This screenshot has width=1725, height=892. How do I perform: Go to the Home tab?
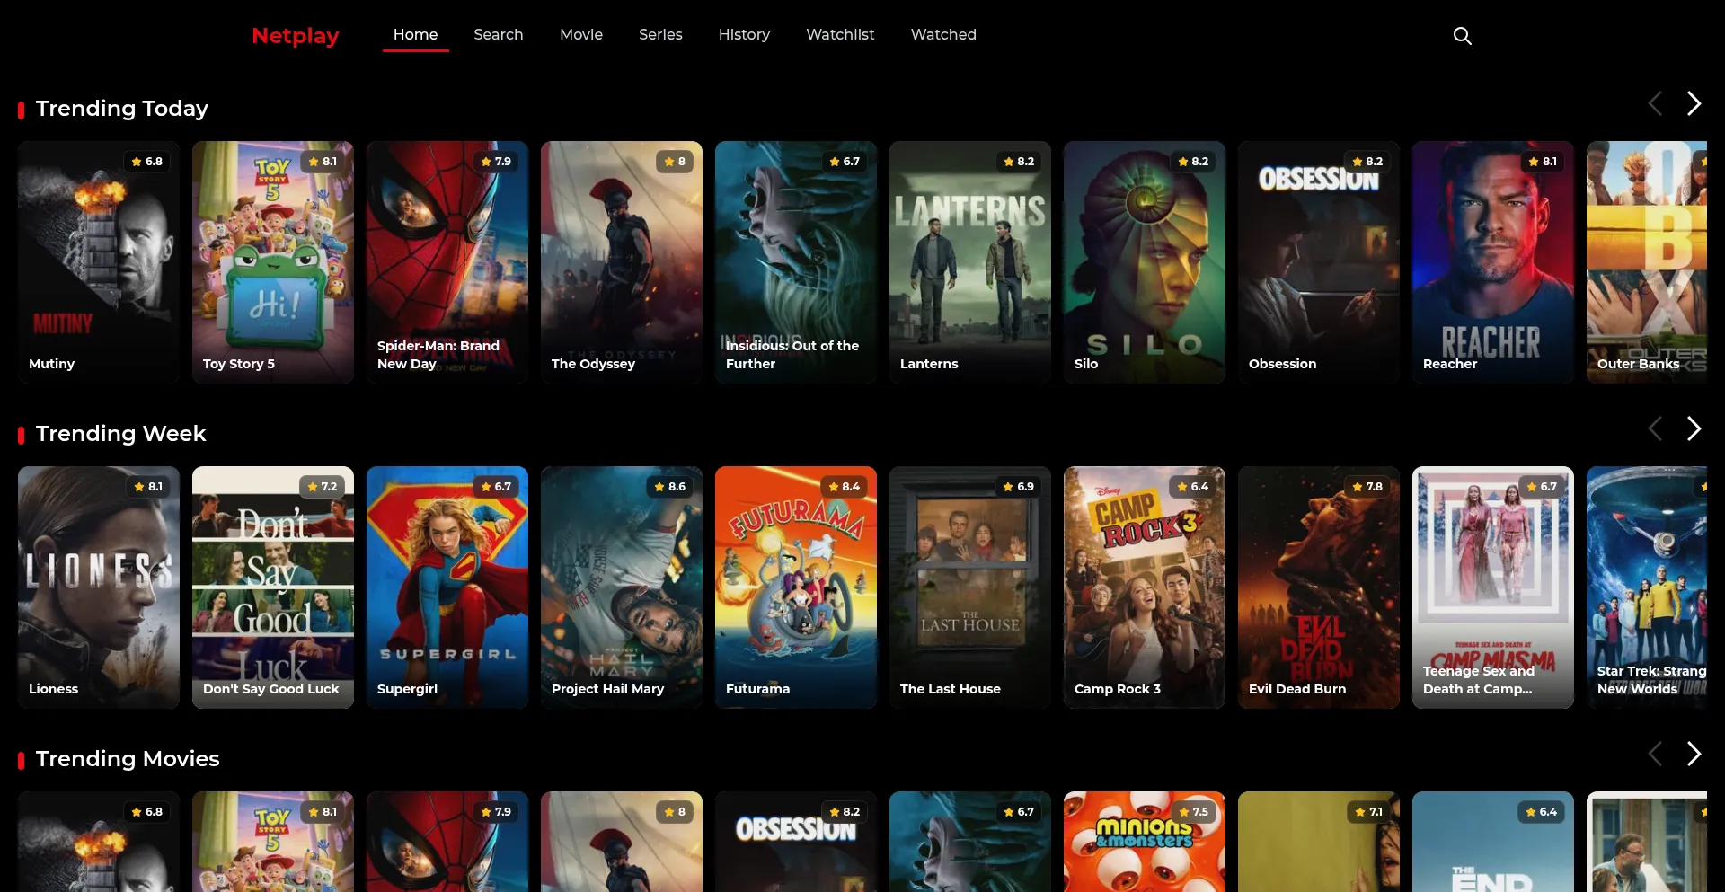[415, 34]
